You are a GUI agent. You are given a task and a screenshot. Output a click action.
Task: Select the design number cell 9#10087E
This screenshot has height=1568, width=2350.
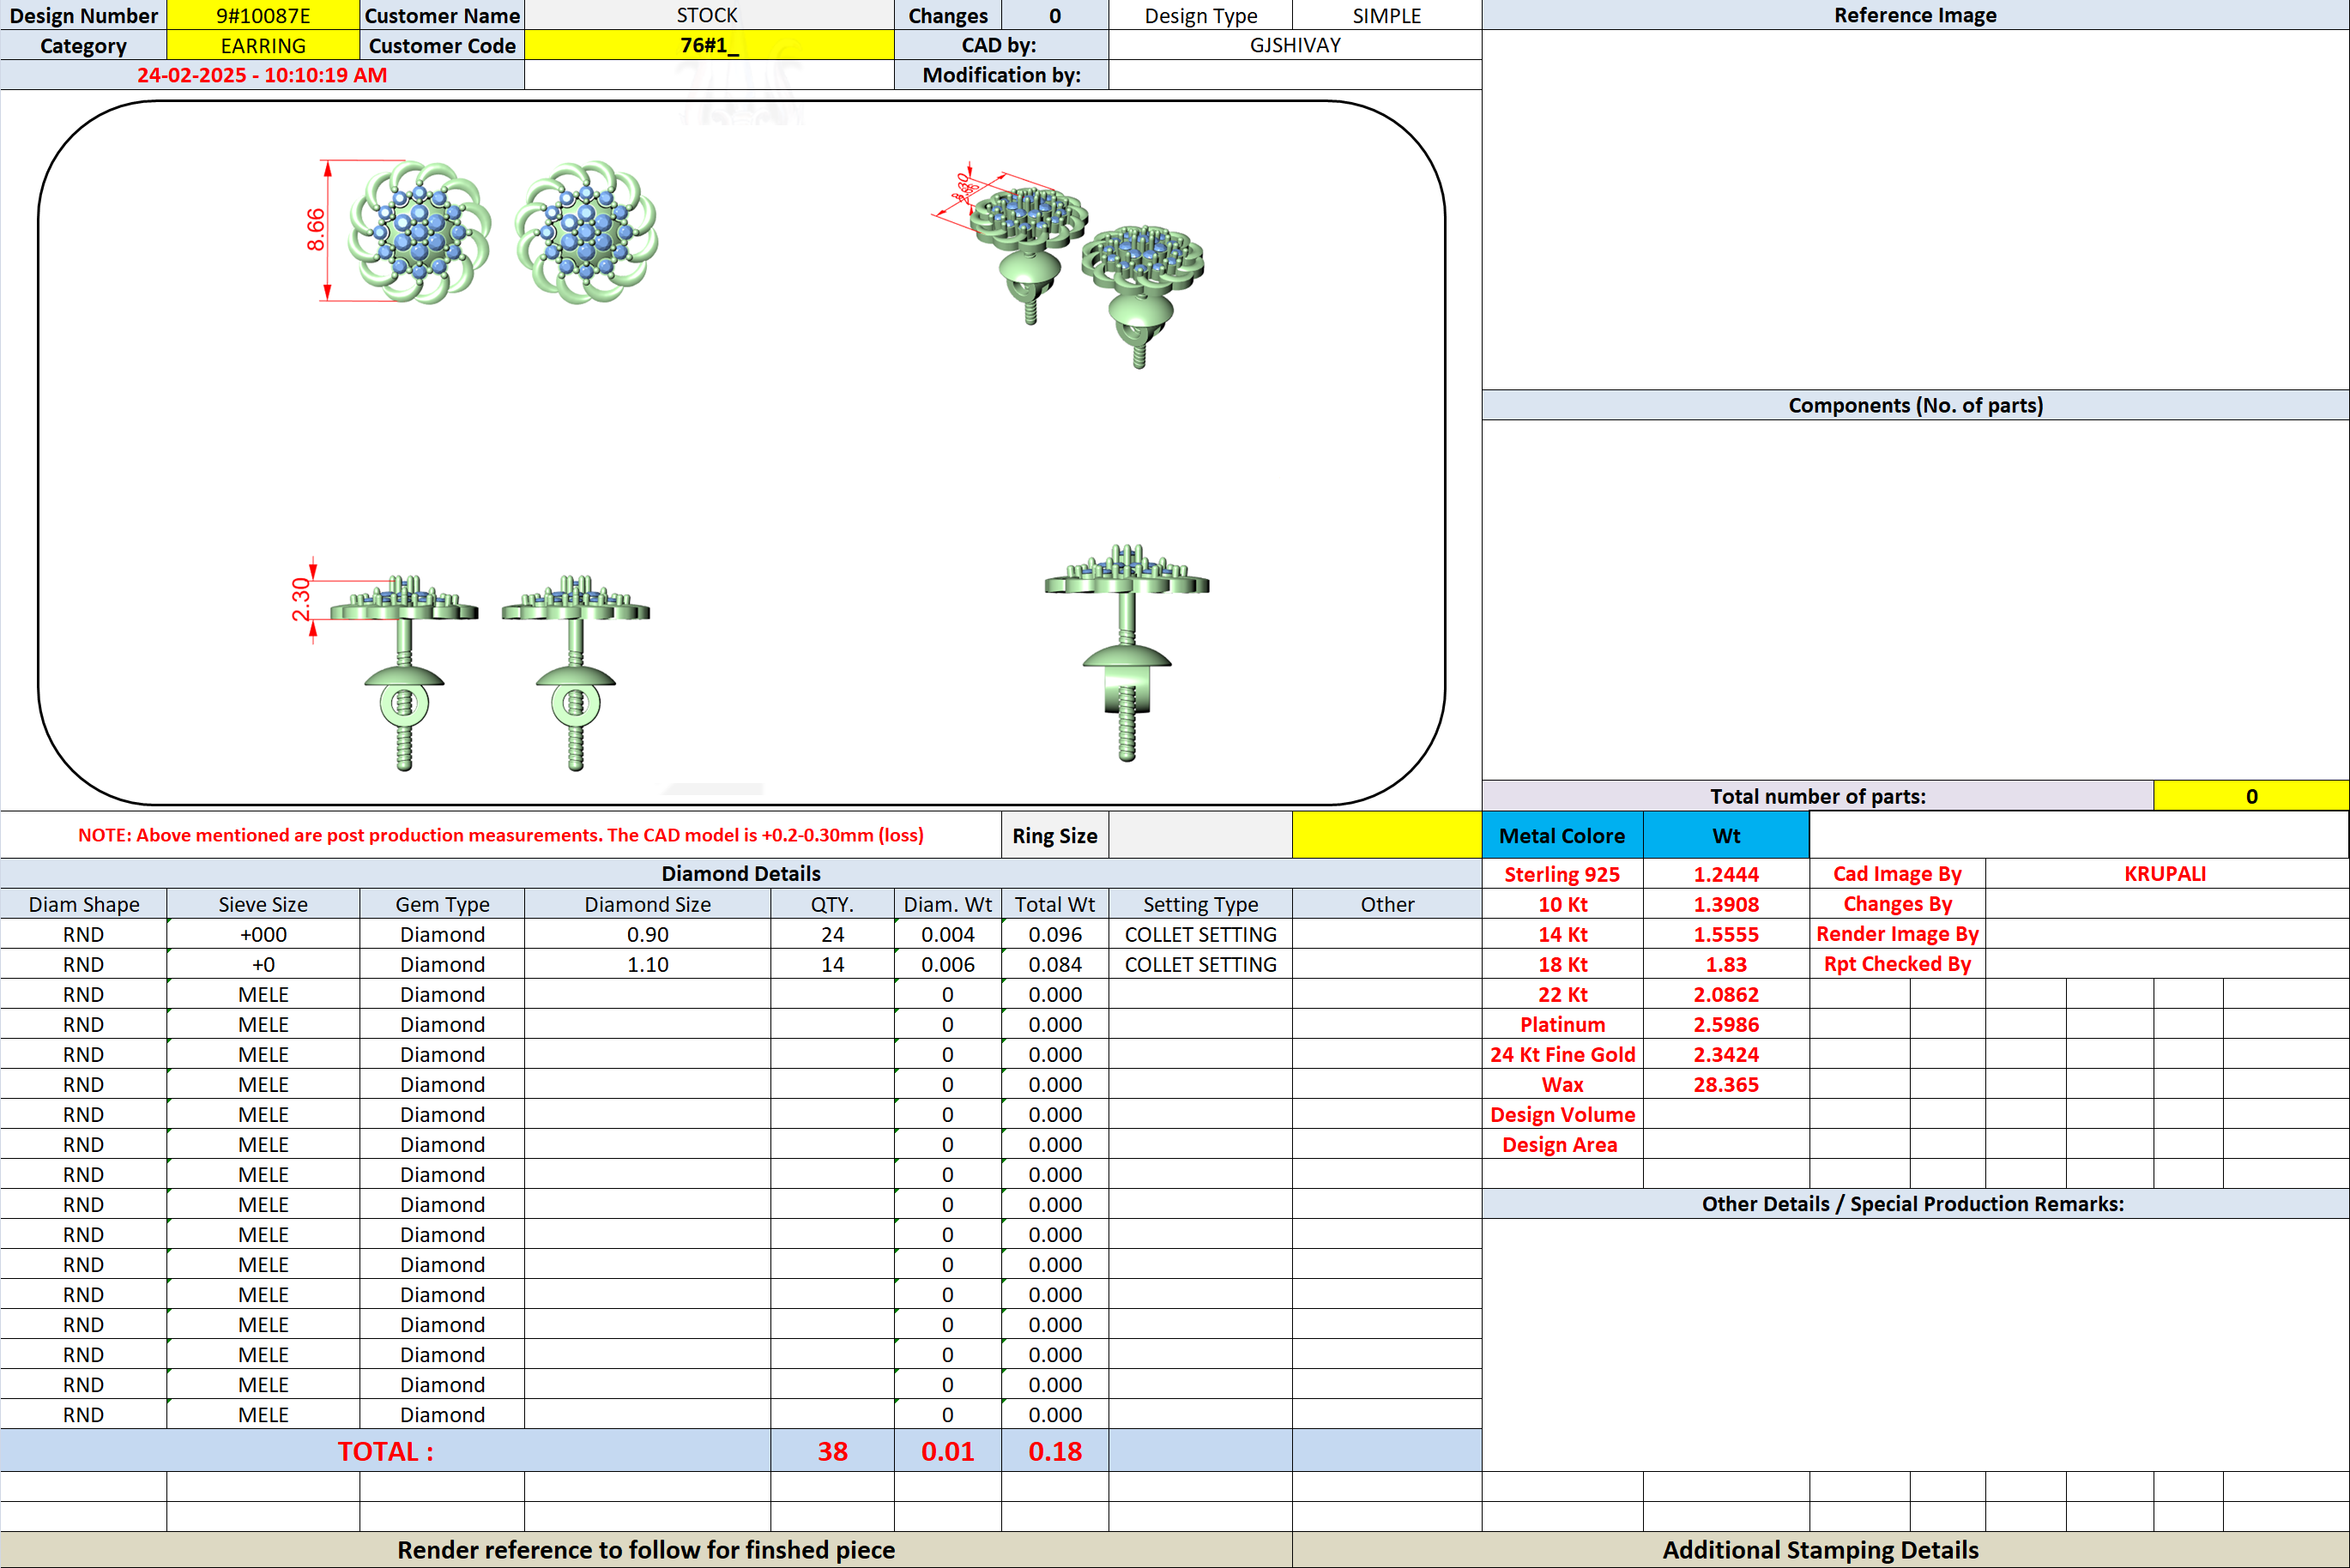tap(263, 15)
